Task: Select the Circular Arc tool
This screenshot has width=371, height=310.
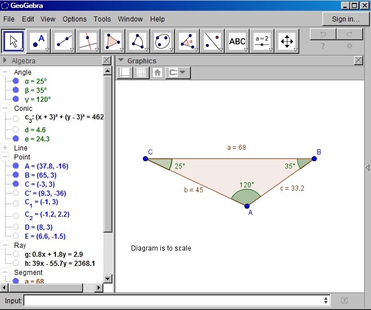Action: pos(138,41)
